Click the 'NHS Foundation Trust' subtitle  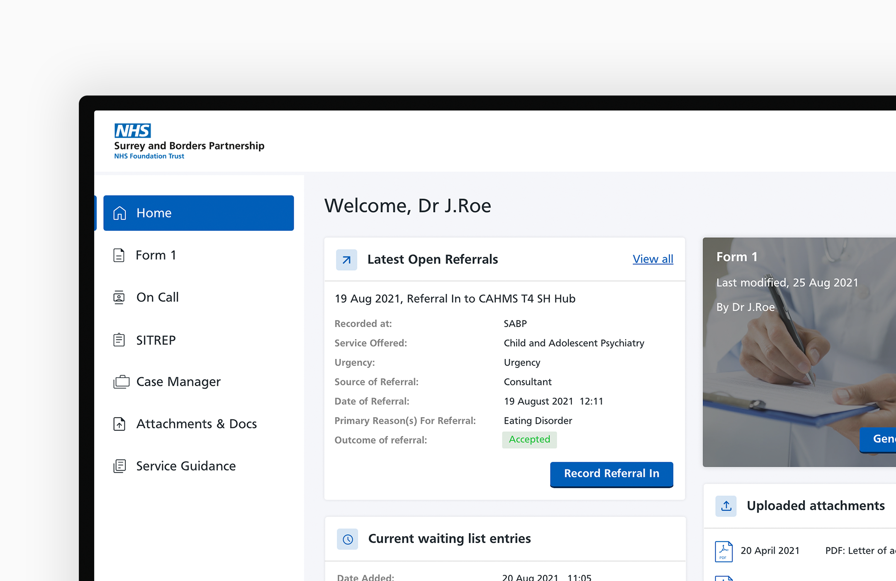point(149,156)
